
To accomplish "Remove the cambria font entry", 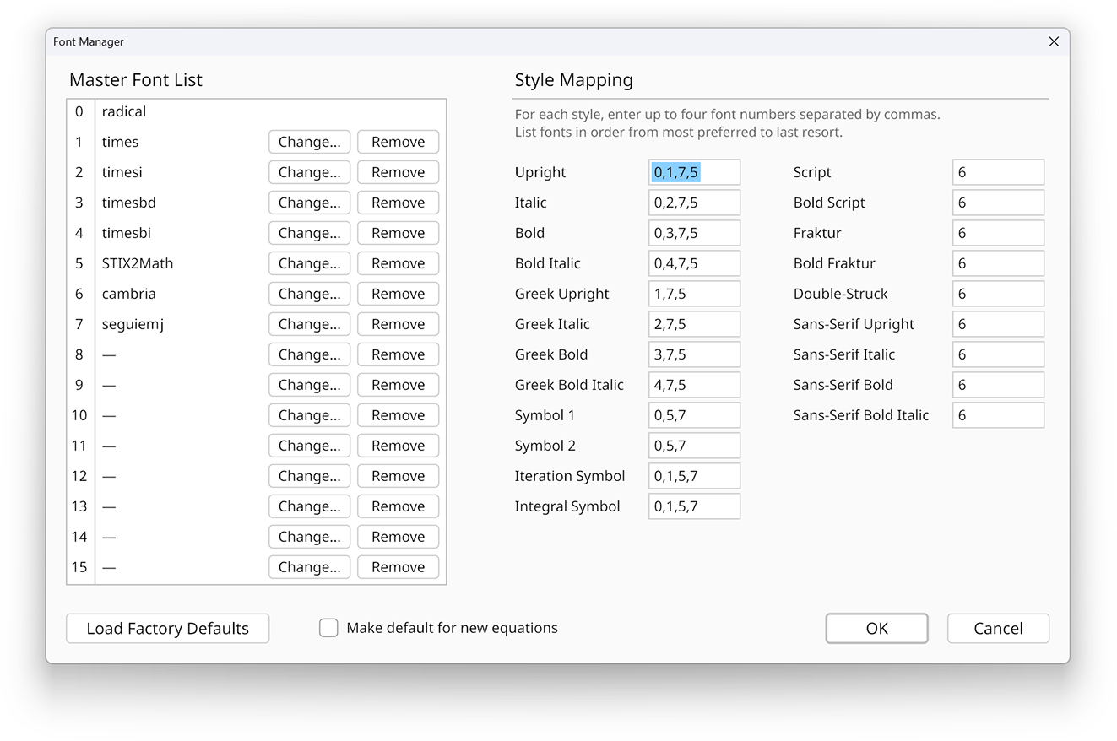I will [x=398, y=294].
